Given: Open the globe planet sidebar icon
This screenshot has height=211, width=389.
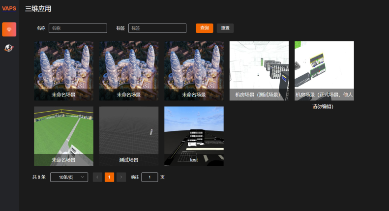Looking at the screenshot, I should coord(9,48).
